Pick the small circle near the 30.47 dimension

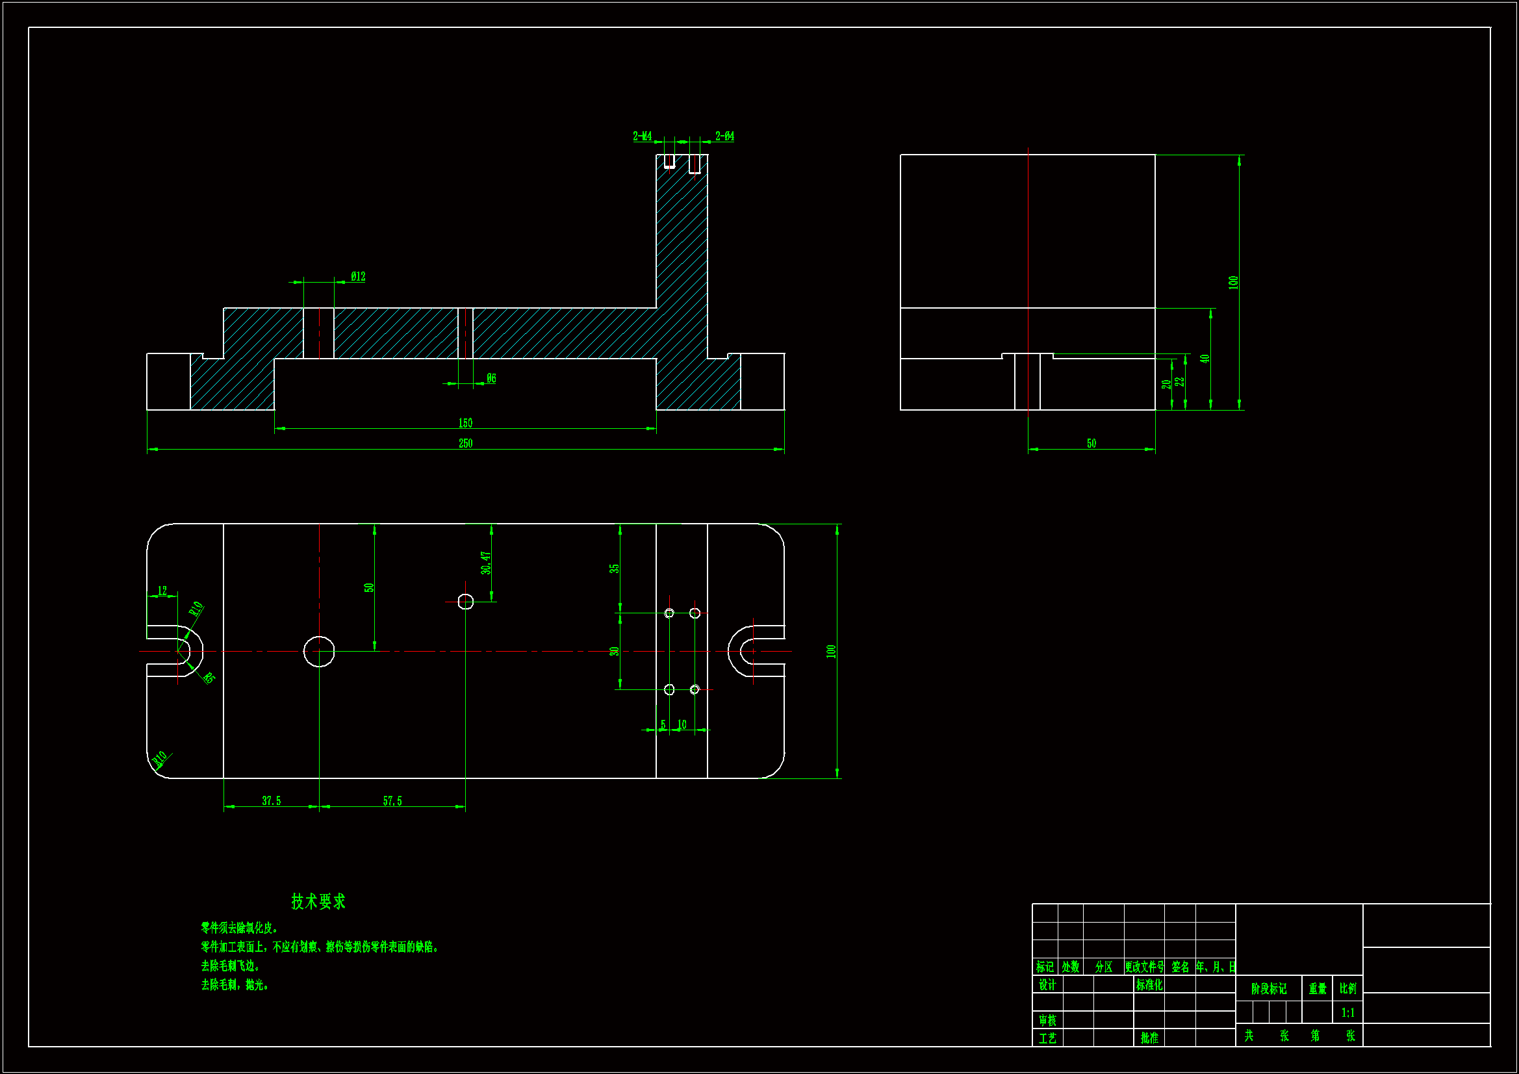pos(466,602)
